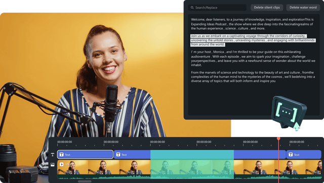Click Delete silent clips button
Image resolution: width=324 pixels, height=183 pixels.
pyautogui.click(x=267, y=8)
